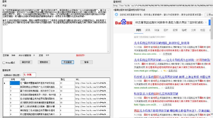Click the URL cell in row 1
213x118 pixels.
tap(92, 83)
